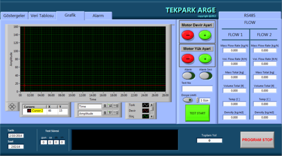Click the gun test duration field
Viewport: 282px width, 156px height.
pos(44,142)
